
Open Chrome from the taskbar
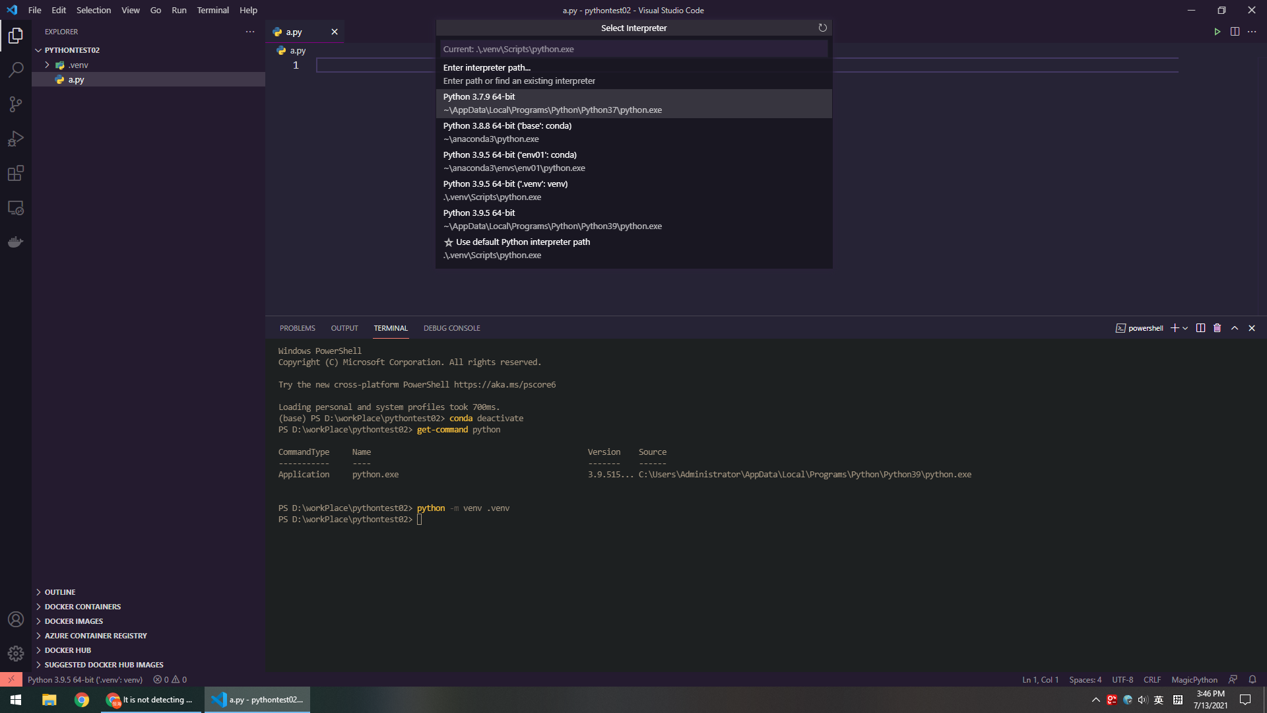click(82, 699)
